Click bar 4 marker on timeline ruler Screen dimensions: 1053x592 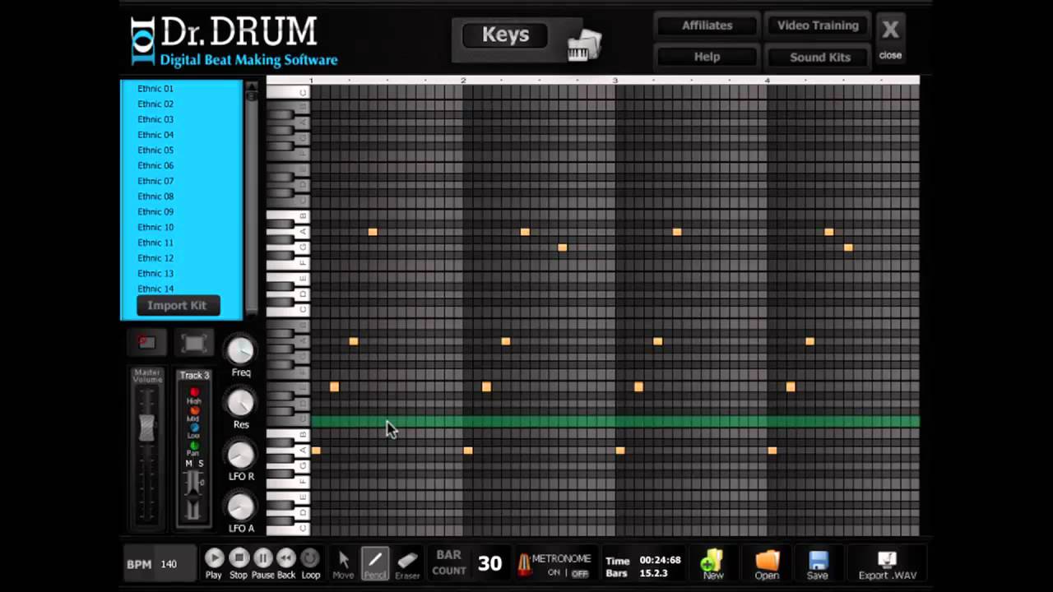pyautogui.click(x=768, y=81)
